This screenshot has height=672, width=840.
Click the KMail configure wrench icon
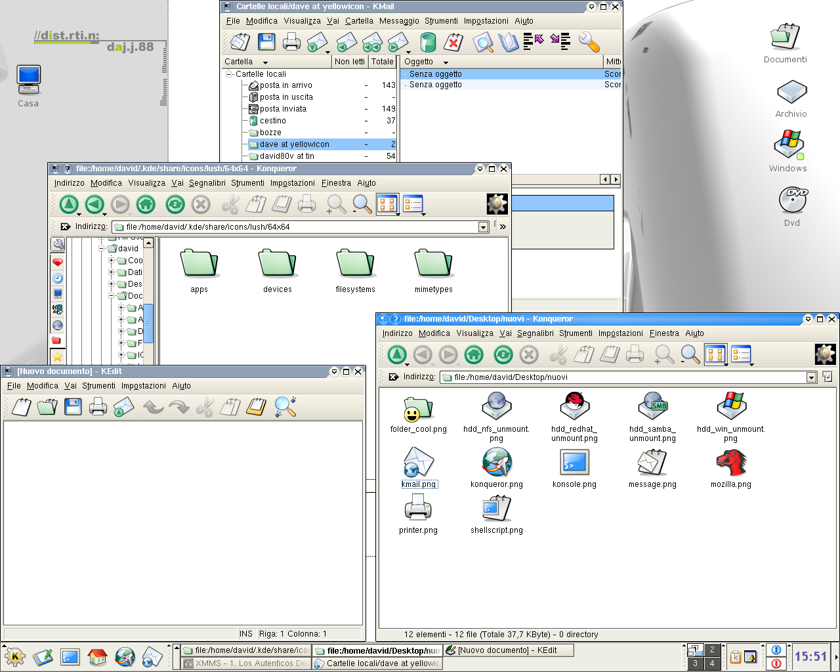tap(589, 43)
